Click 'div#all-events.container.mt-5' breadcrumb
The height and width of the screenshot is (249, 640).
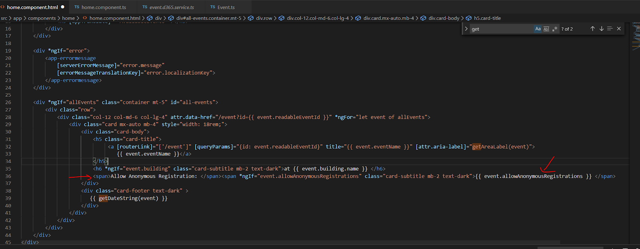tap(209, 18)
